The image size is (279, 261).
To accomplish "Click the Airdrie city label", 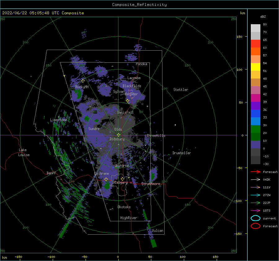I will point(122,166).
